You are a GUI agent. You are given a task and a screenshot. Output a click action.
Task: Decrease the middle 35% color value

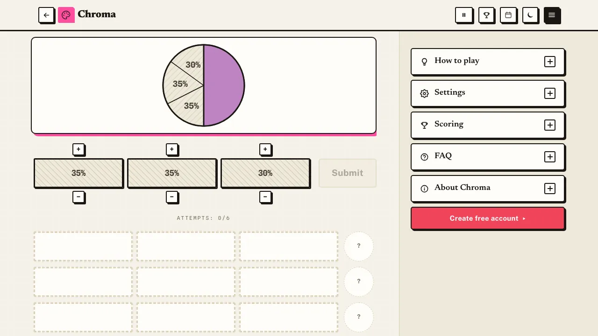[x=172, y=197]
